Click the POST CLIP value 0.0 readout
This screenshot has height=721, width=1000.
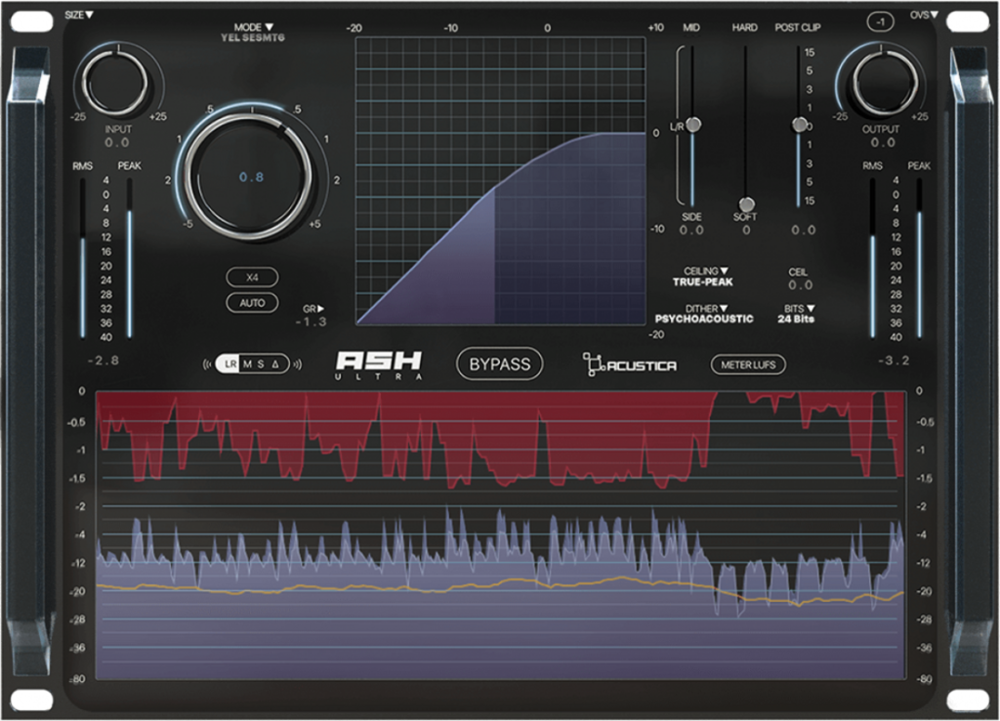(803, 231)
